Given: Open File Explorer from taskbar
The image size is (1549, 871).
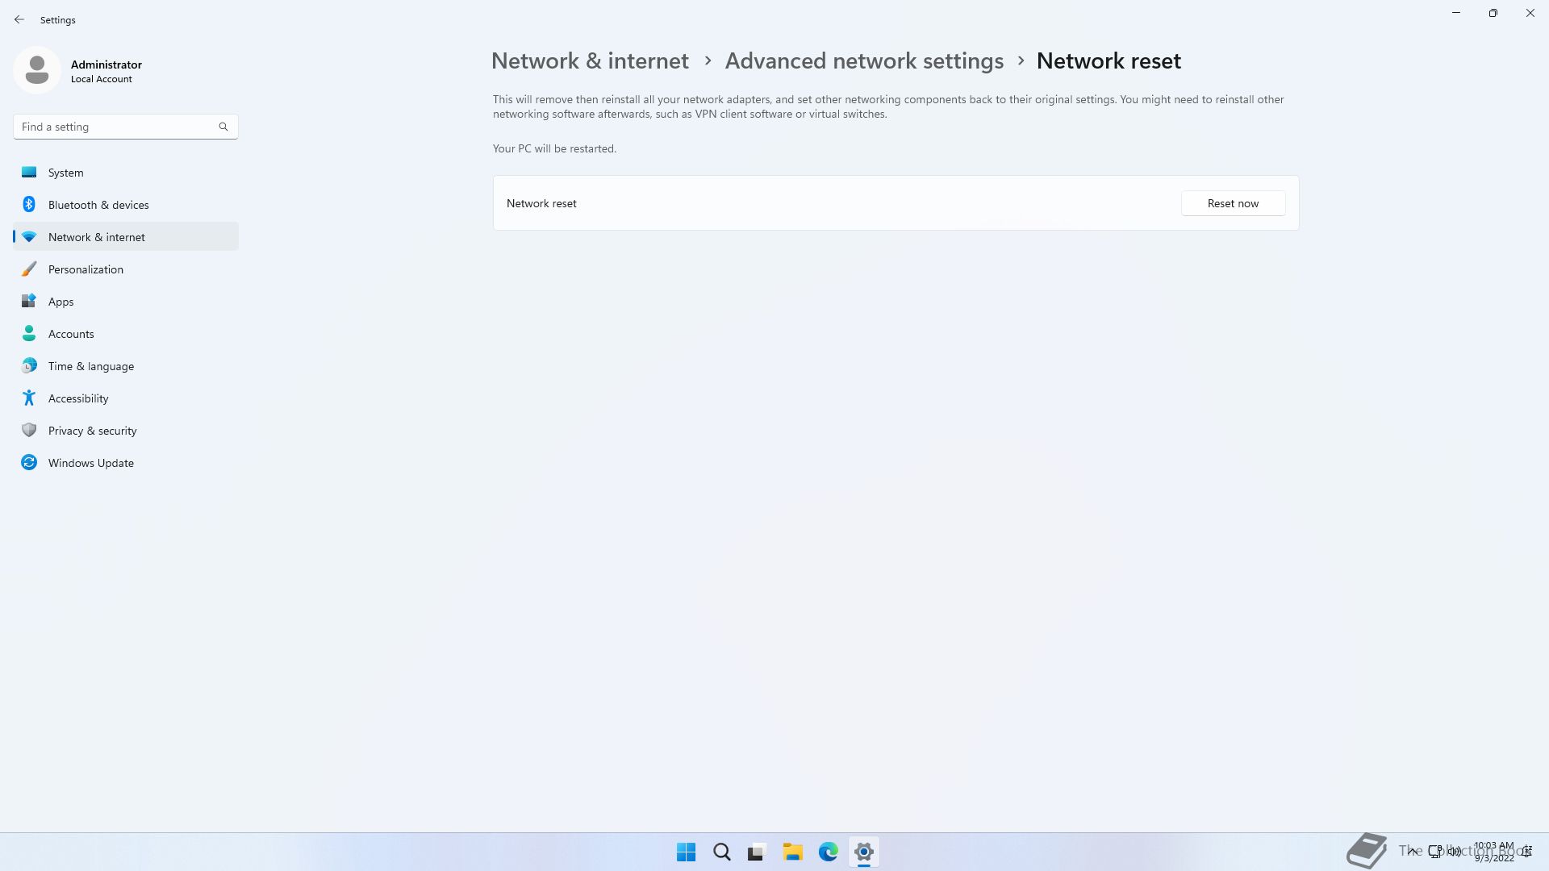Looking at the screenshot, I should (792, 852).
